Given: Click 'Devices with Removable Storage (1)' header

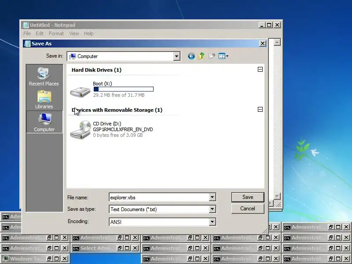Looking at the screenshot, I should (x=117, y=110).
